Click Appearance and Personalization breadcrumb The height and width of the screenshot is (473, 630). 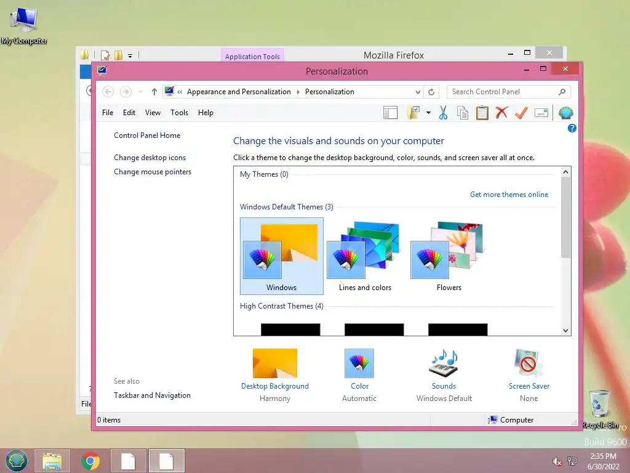click(x=239, y=92)
